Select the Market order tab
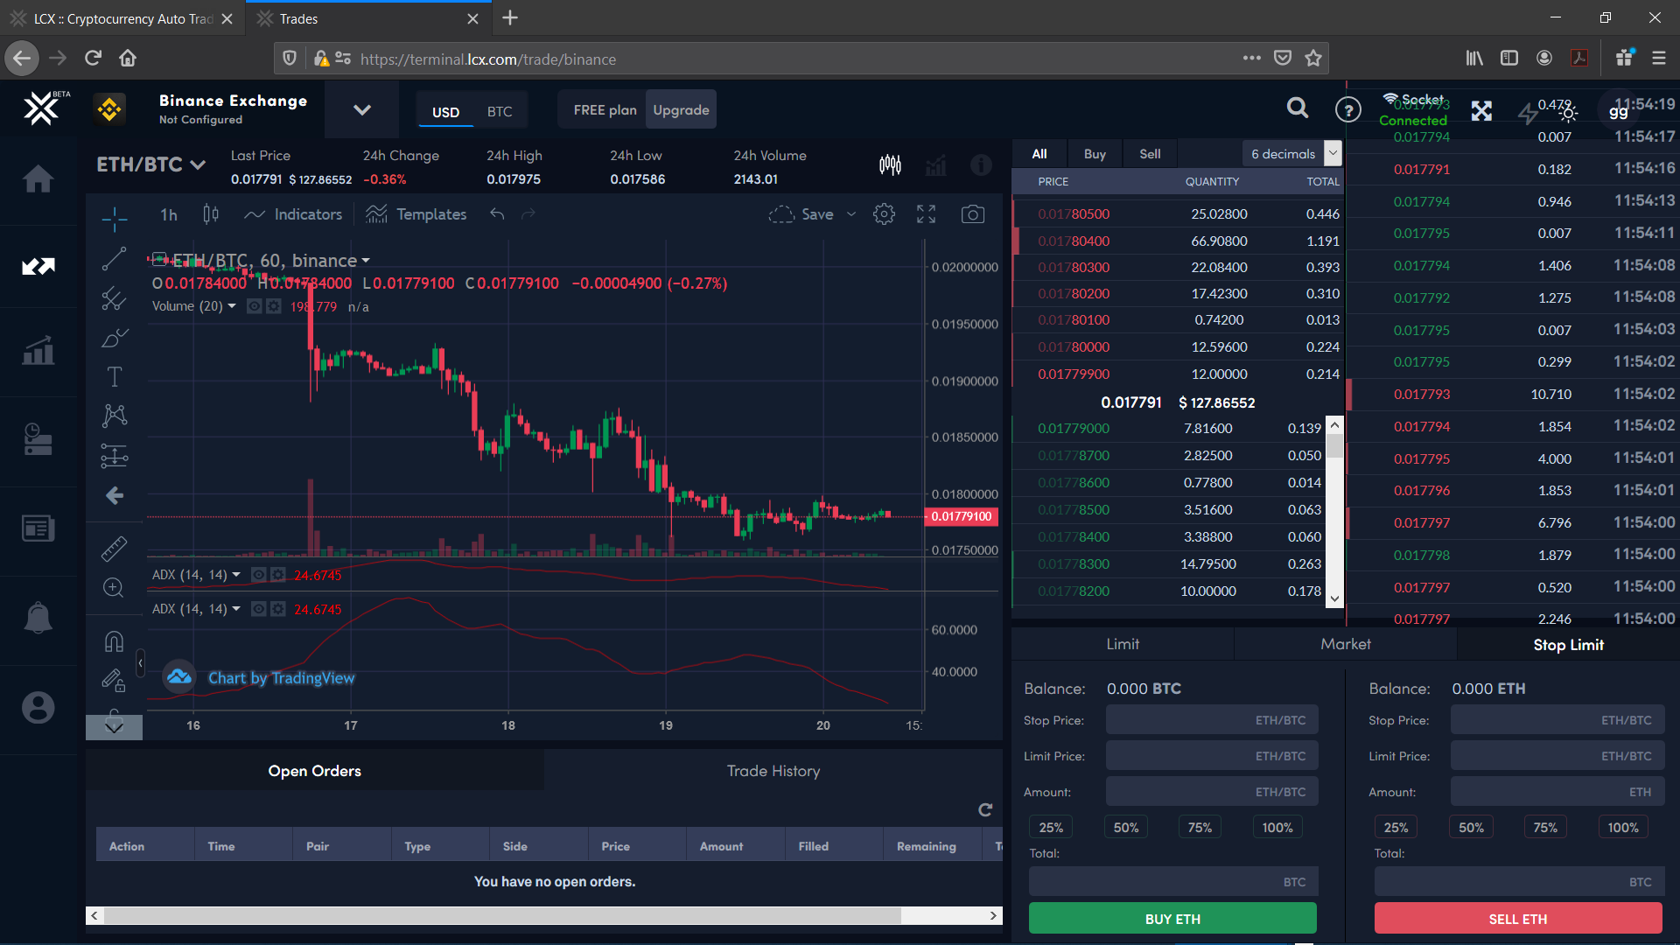 [x=1345, y=644]
